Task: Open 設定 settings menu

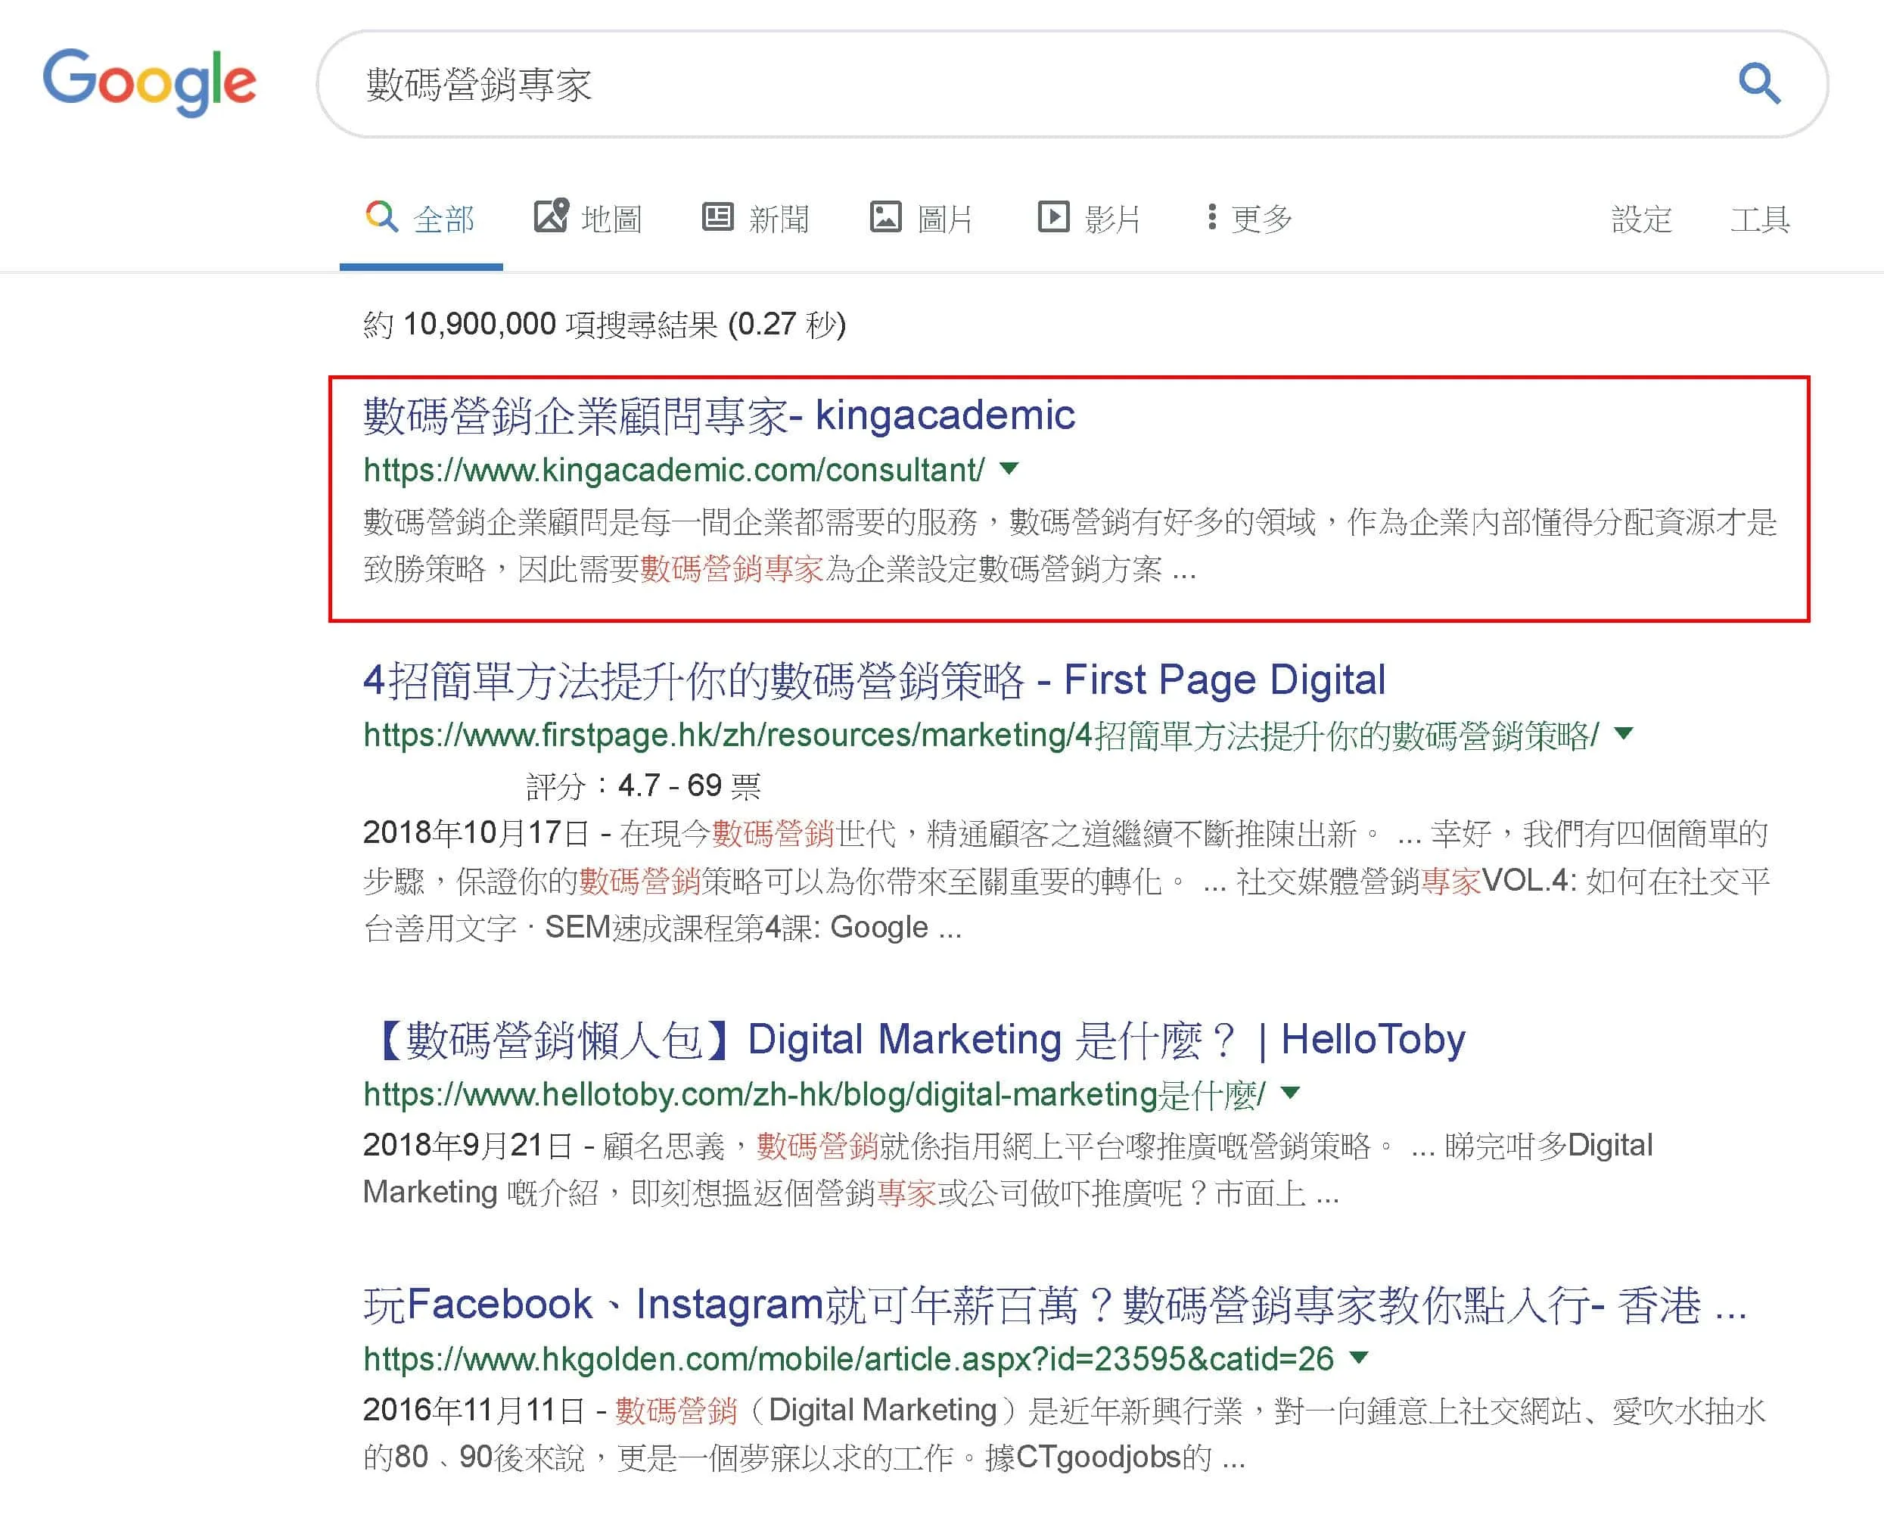Action: [1641, 219]
